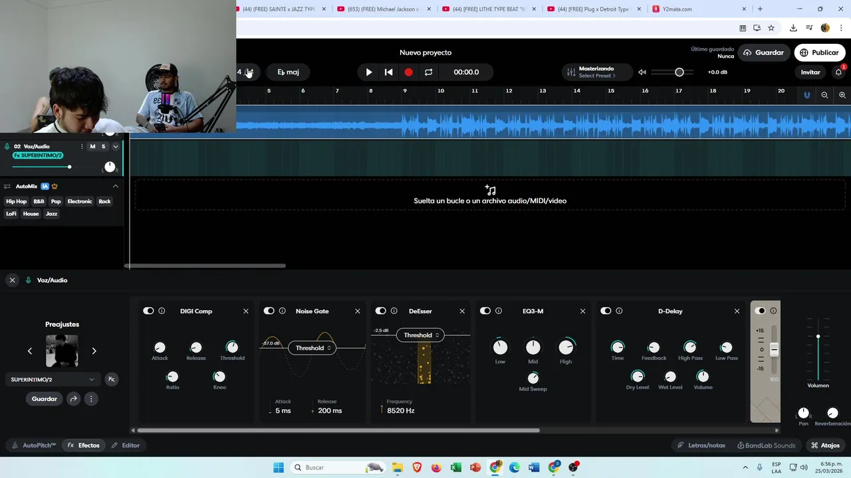851x478 pixels.
Task: Click the bypass-effects Fx icon
Action: click(111, 379)
